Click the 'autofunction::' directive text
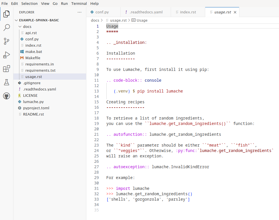Image resolution: width=279 pixels, height=220 pixels. point(130,134)
